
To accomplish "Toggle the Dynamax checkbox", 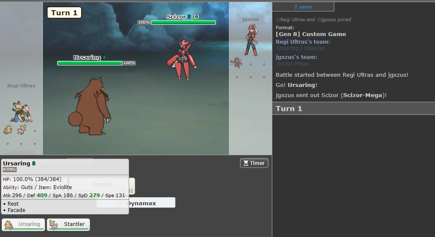I will tap(120, 203).
